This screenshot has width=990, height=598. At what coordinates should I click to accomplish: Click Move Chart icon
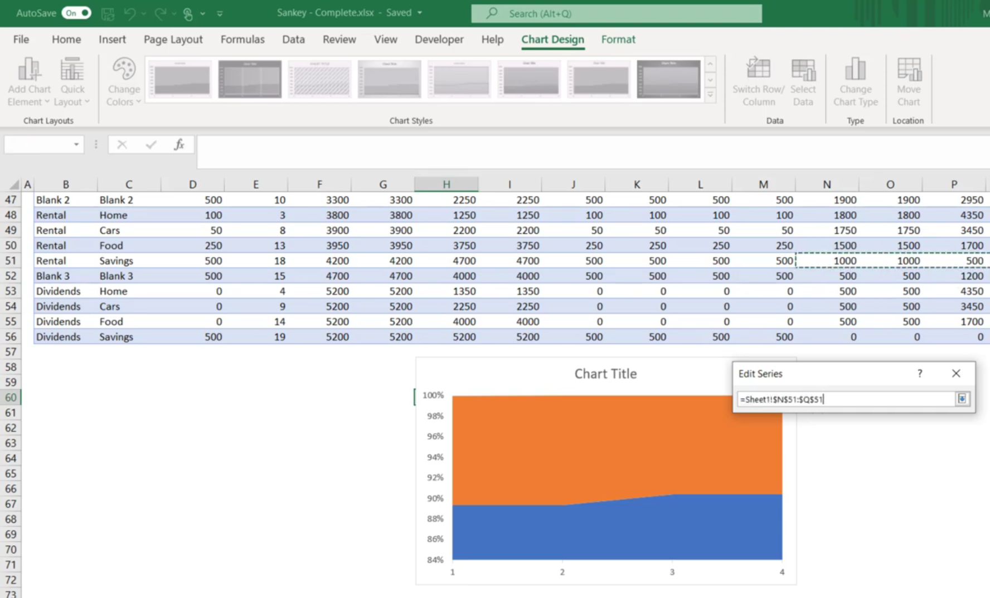tap(909, 82)
